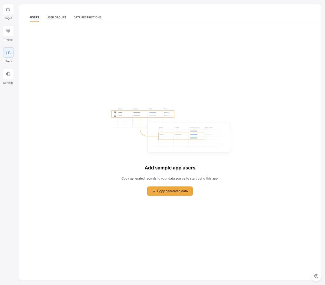The height and width of the screenshot is (285, 325).
Task: Click the Copy generated data button
Action: (x=170, y=191)
